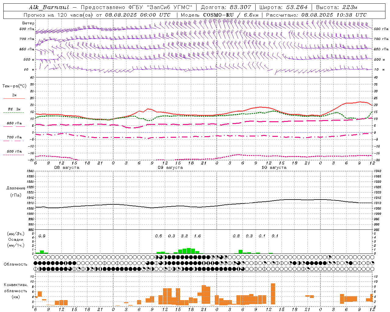The width and height of the screenshot is (390, 312).
Task: Click the 0.8 precipitation amount
Action: tap(236, 236)
